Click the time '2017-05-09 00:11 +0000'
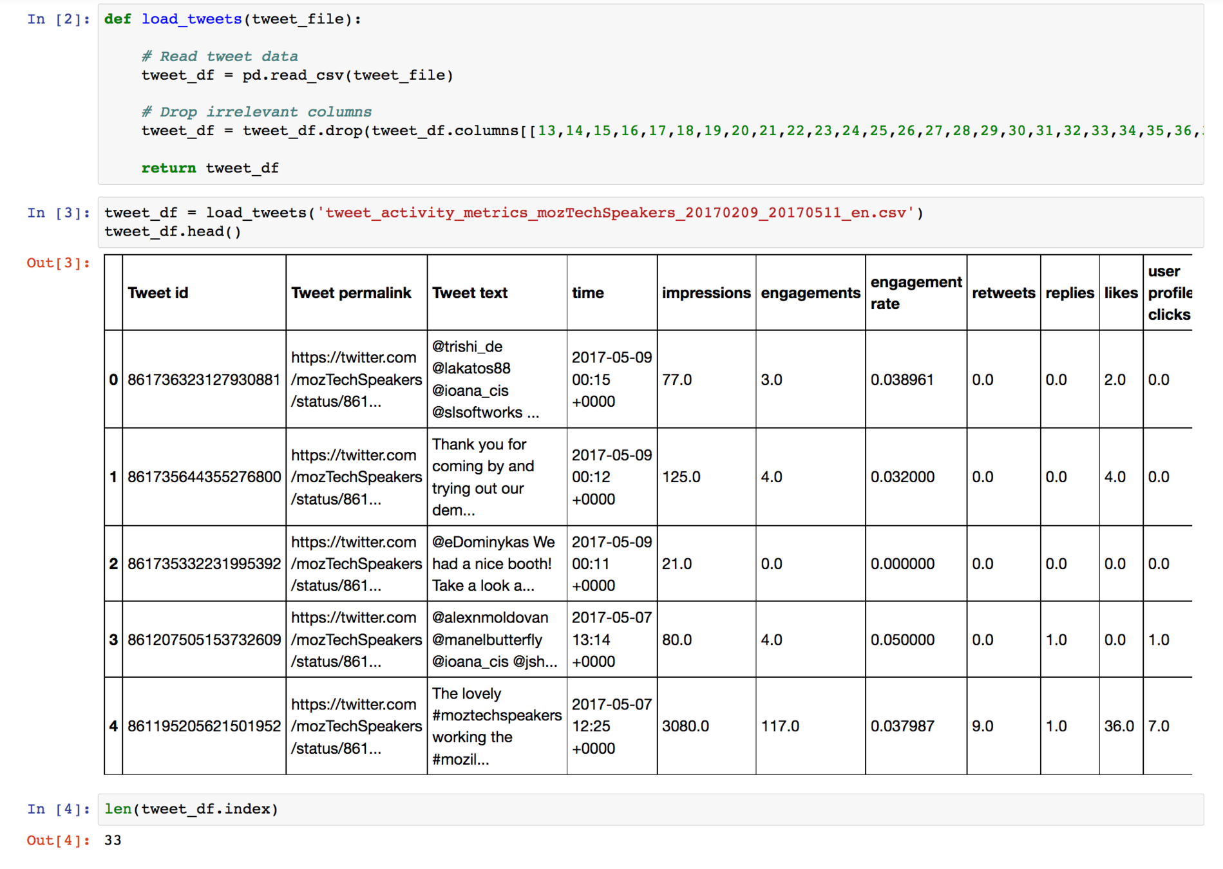Screen dimensions: 1223x869 pos(612,564)
